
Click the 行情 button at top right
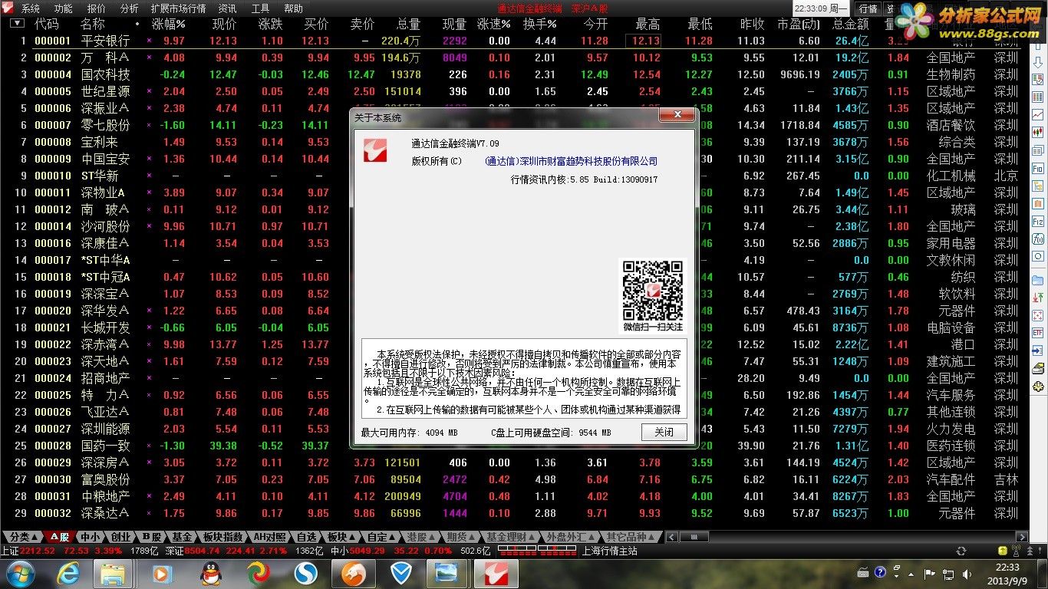point(868,8)
